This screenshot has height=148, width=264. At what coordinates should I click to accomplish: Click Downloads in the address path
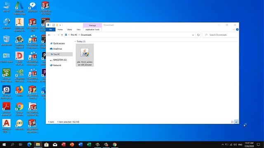coord(86,35)
